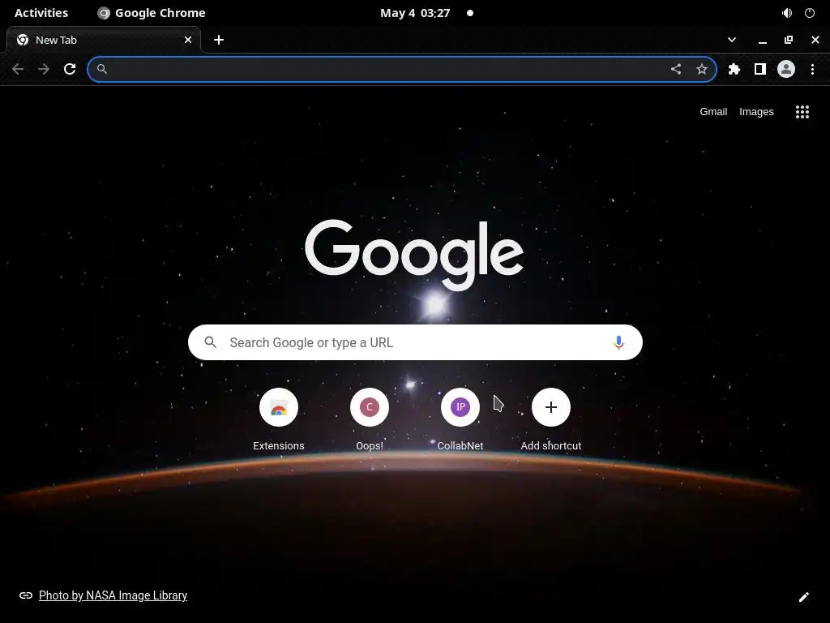
Task: Click the link icon beside the photo credit
Action: click(x=25, y=595)
